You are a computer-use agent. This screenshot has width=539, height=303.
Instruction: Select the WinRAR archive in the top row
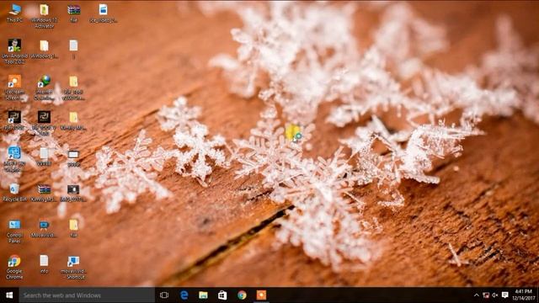point(73,13)
